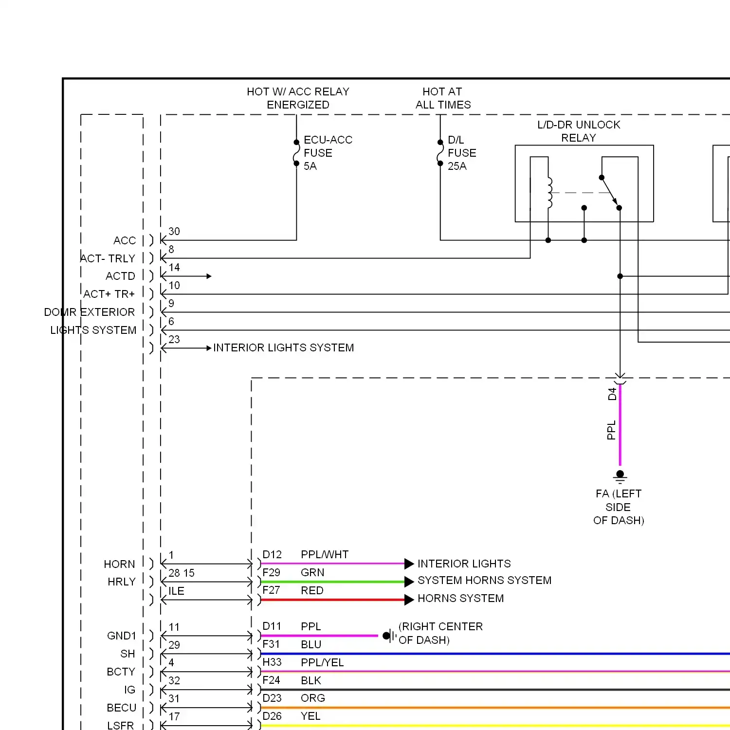
Task: Select the 'D/L FUSE 25A' text
Action: (461, 153)
